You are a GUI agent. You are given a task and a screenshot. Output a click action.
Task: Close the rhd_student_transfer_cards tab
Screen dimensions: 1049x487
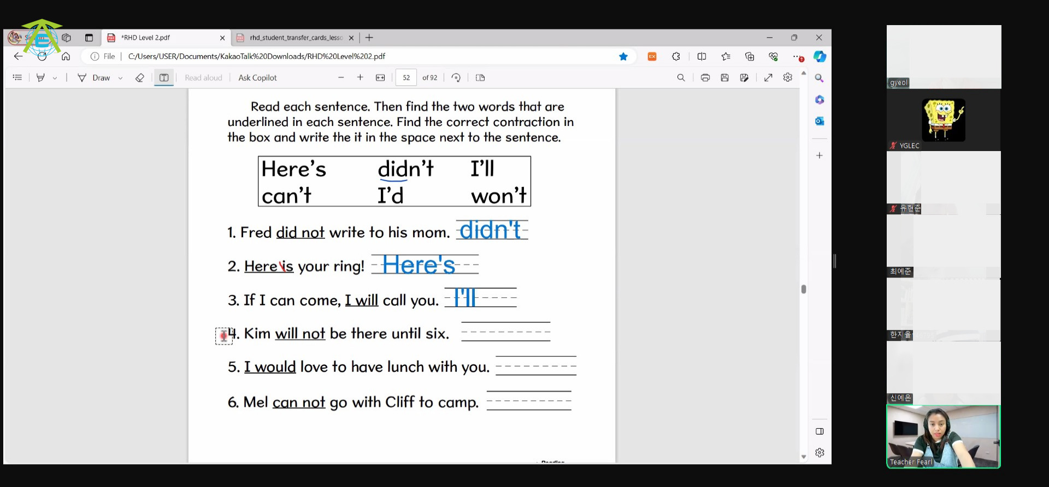[351, 38]
